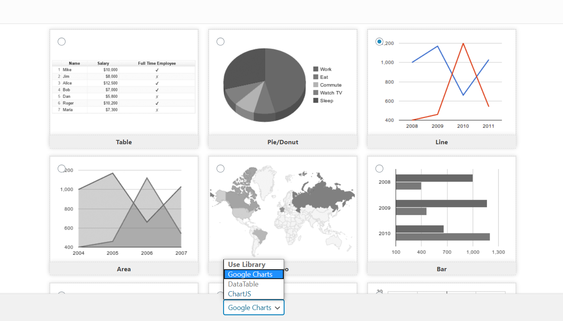
Task: Select the Geo chart radio button
Action: pyautogui.click(x=220, y=168)
